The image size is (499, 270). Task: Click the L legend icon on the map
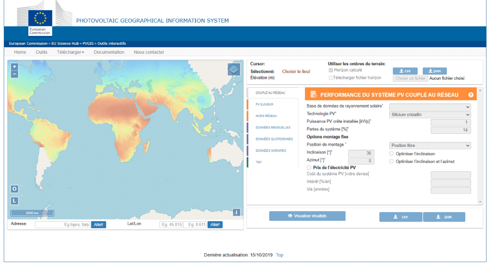[14, 201]
